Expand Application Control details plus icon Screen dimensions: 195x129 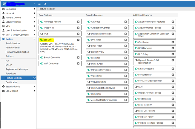[x=126, y=28]
